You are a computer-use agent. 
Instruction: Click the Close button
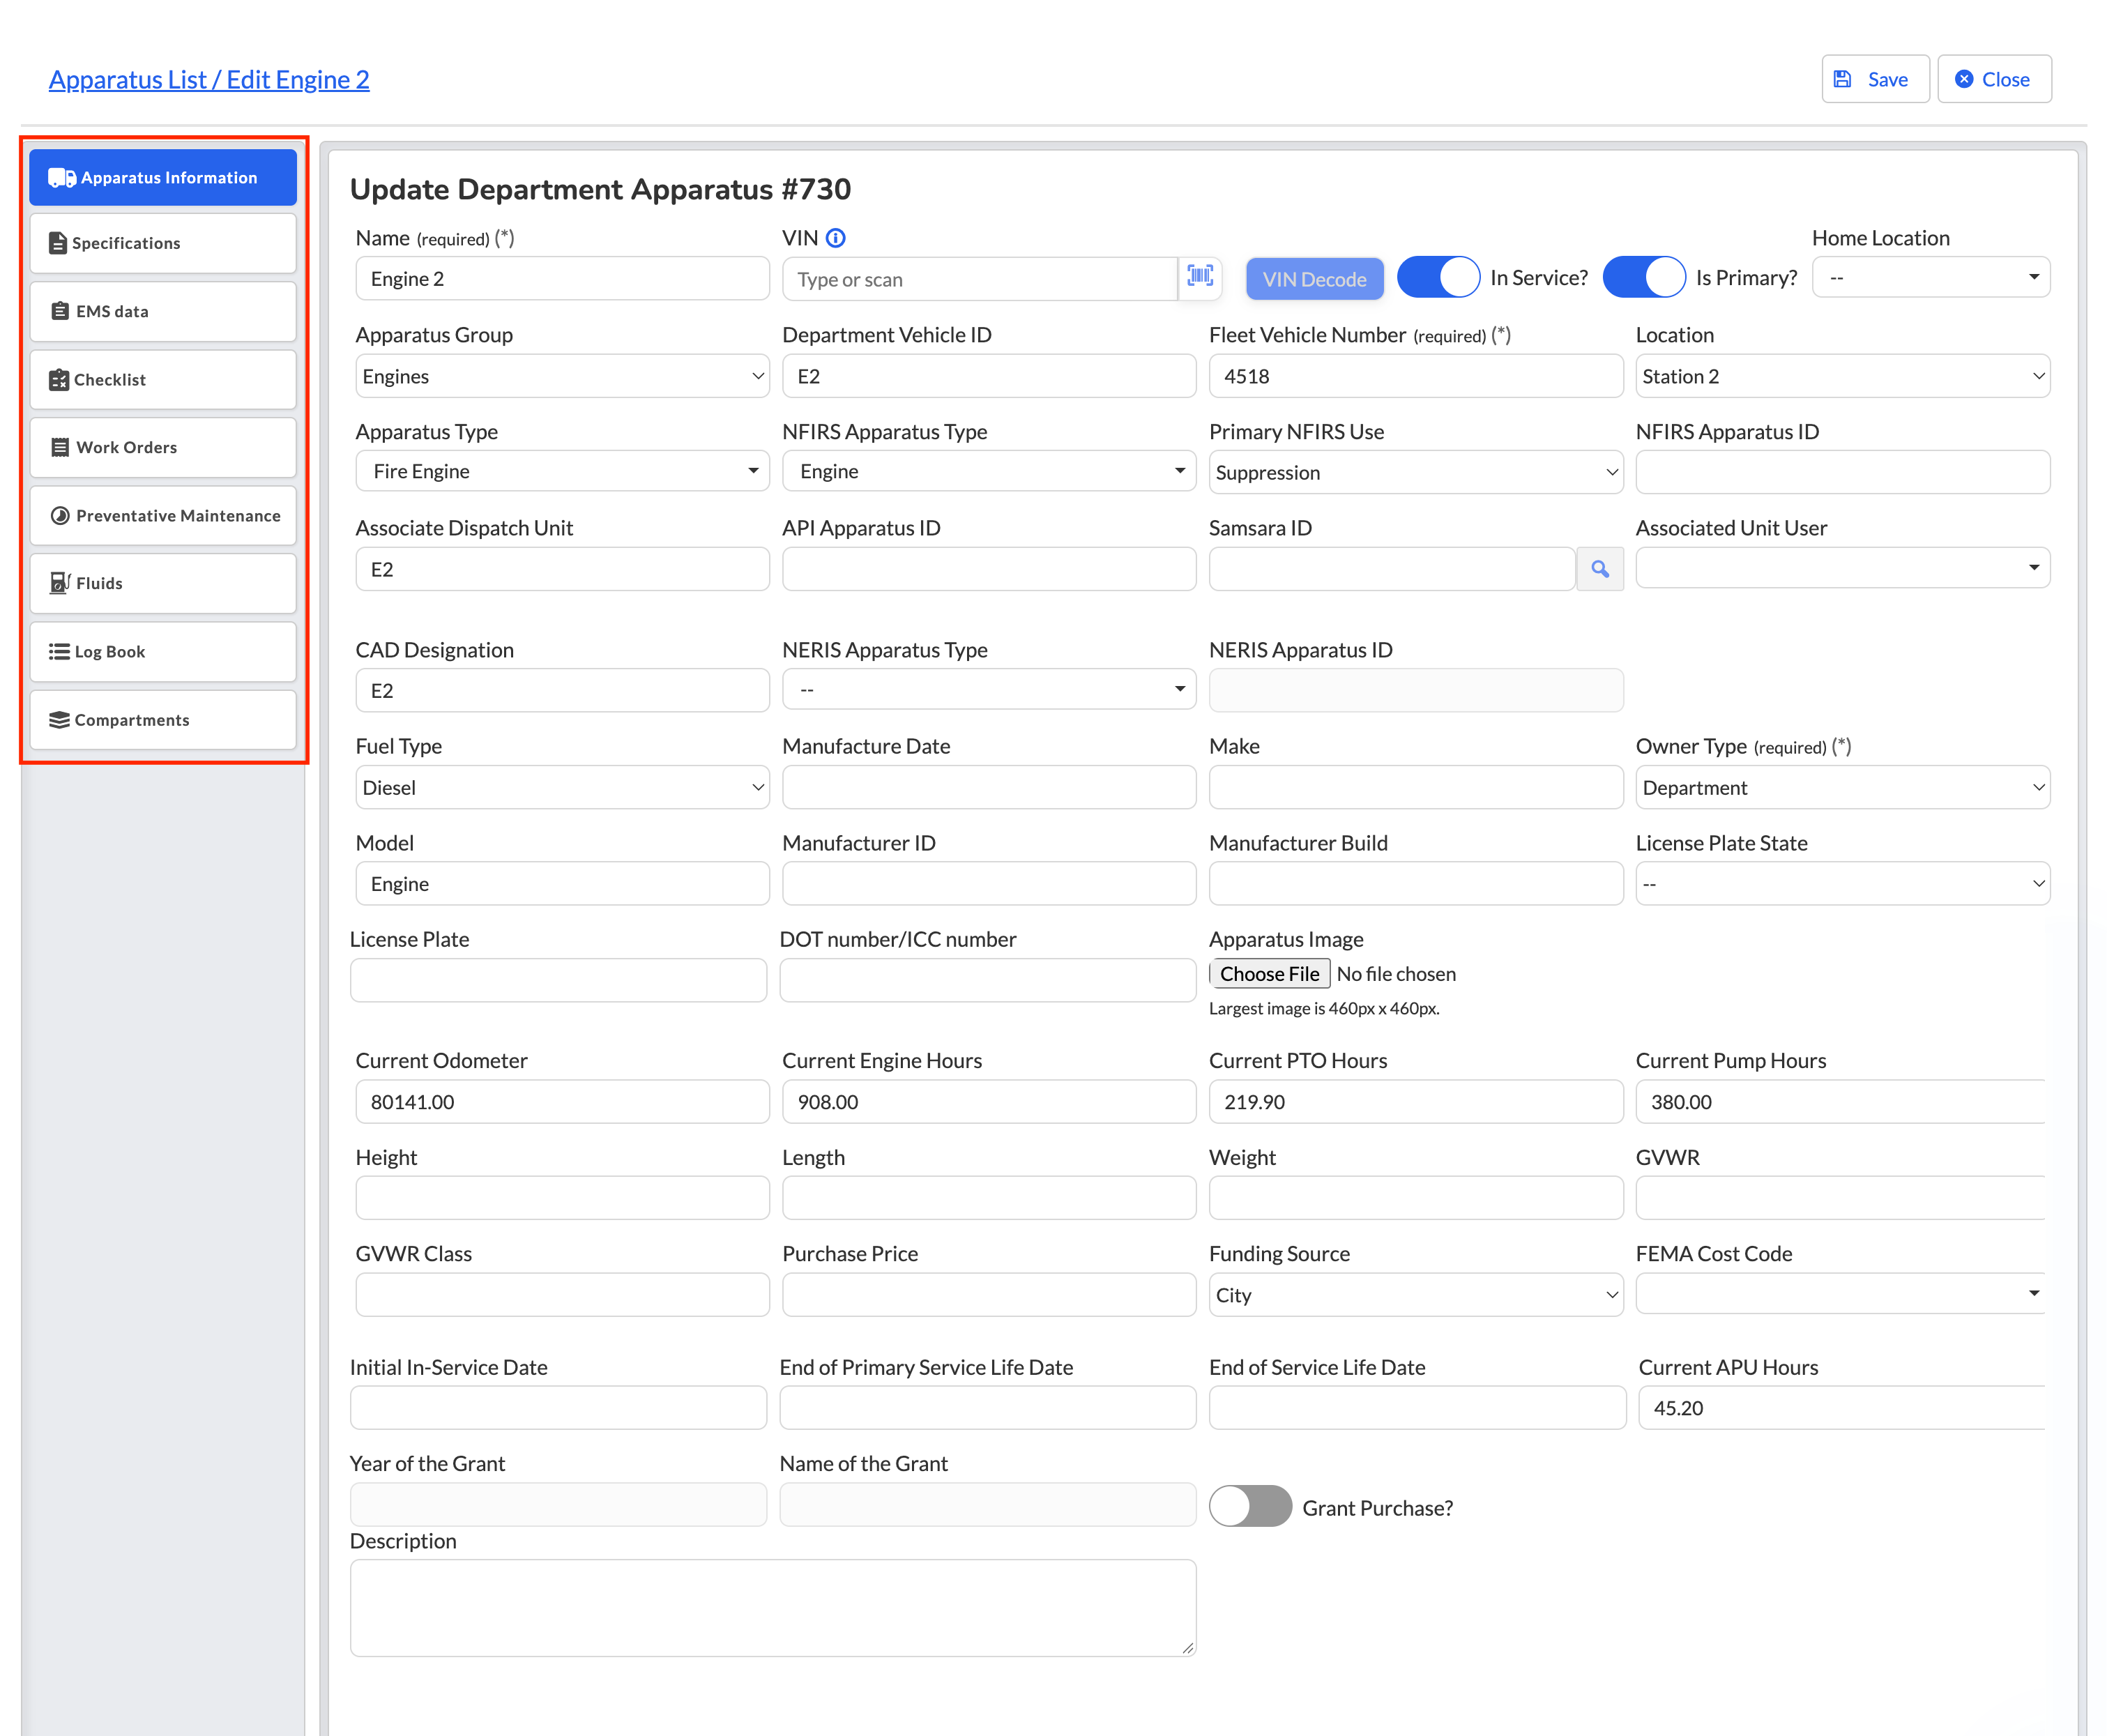click(1994, 79)
